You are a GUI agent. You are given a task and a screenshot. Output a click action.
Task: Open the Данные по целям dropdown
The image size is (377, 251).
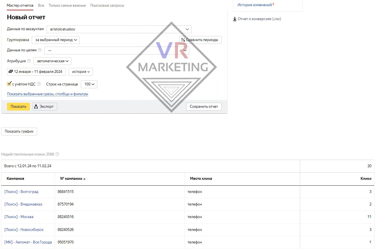coord(117,50)
